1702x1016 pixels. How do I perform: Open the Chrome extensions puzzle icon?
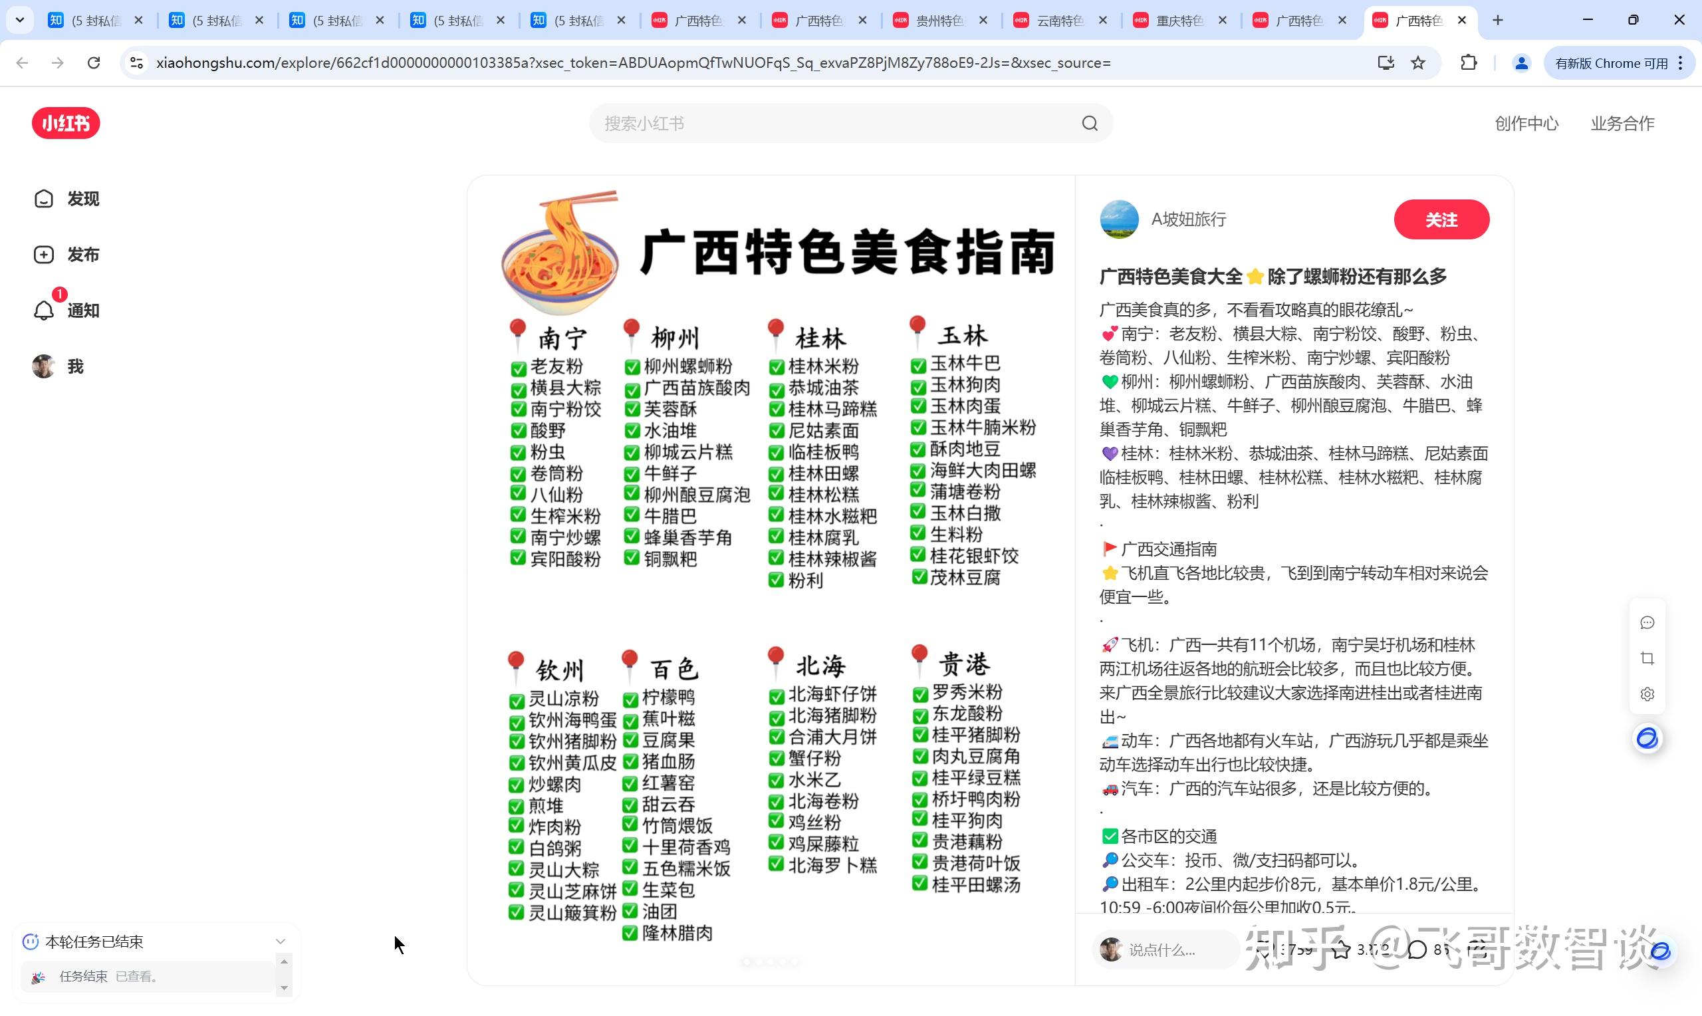pyautogui.click(x=1468, y=63)
